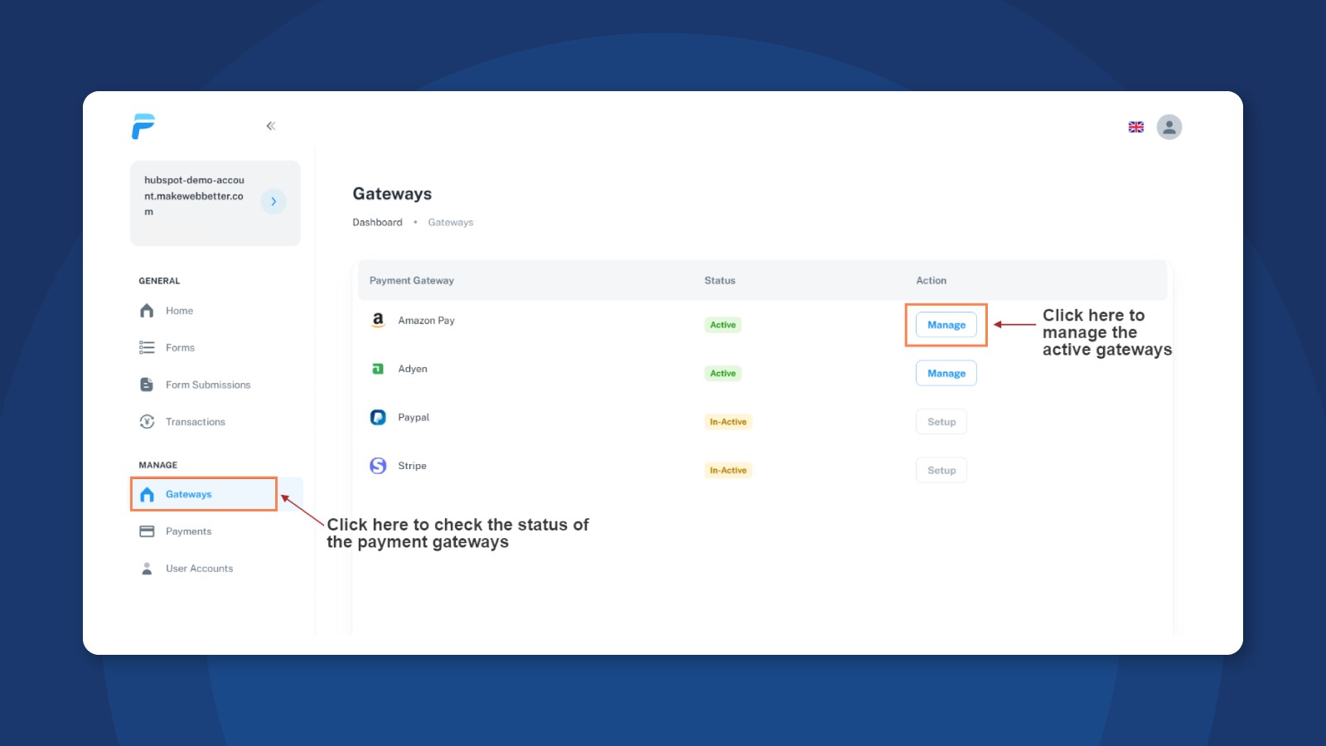Click the Active status badge for Adyen
This screenshot has height=746, width=1326.
coord(723,373)
